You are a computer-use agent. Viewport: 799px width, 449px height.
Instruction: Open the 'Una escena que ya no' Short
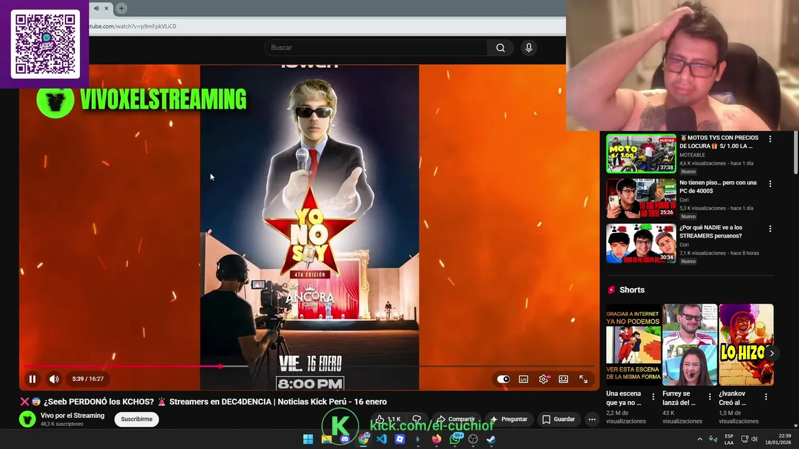[x=634, y=345]
